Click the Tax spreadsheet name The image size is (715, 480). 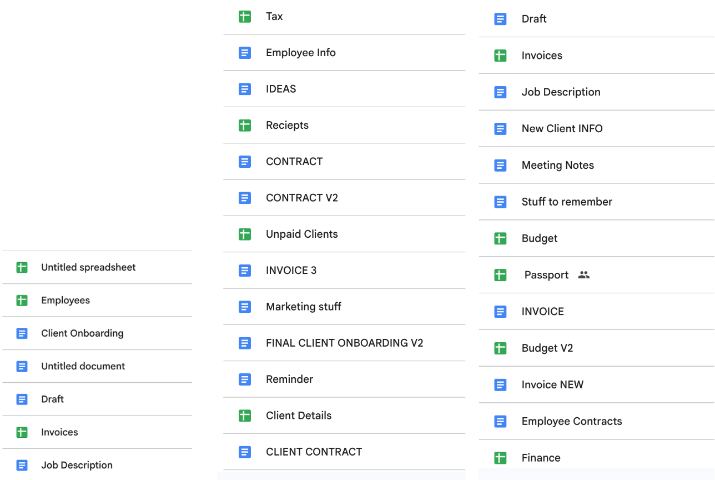point(274,17)
